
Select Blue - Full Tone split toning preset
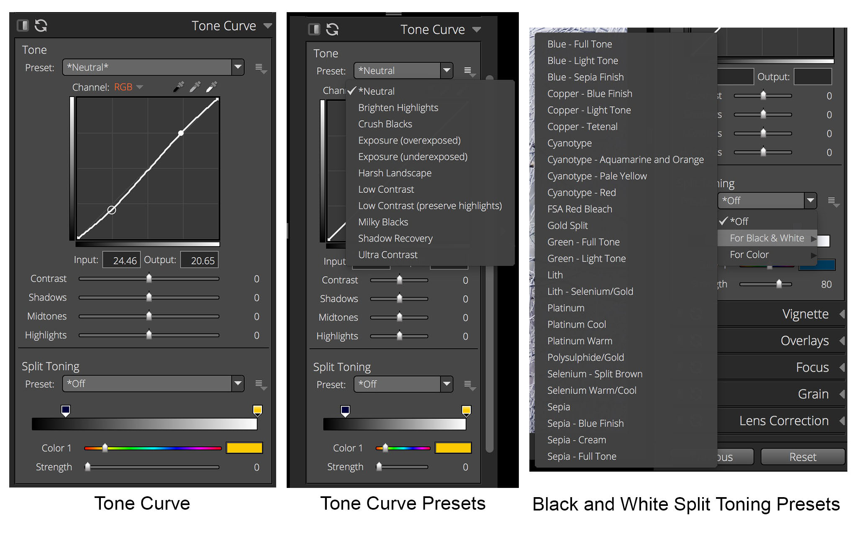tap(580, 44)
